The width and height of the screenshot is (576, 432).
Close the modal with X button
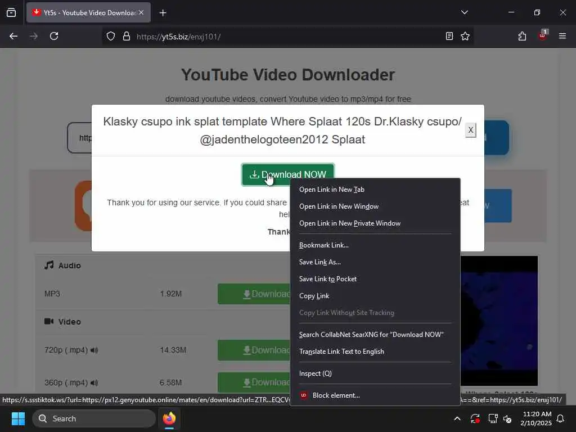[471, 130]
